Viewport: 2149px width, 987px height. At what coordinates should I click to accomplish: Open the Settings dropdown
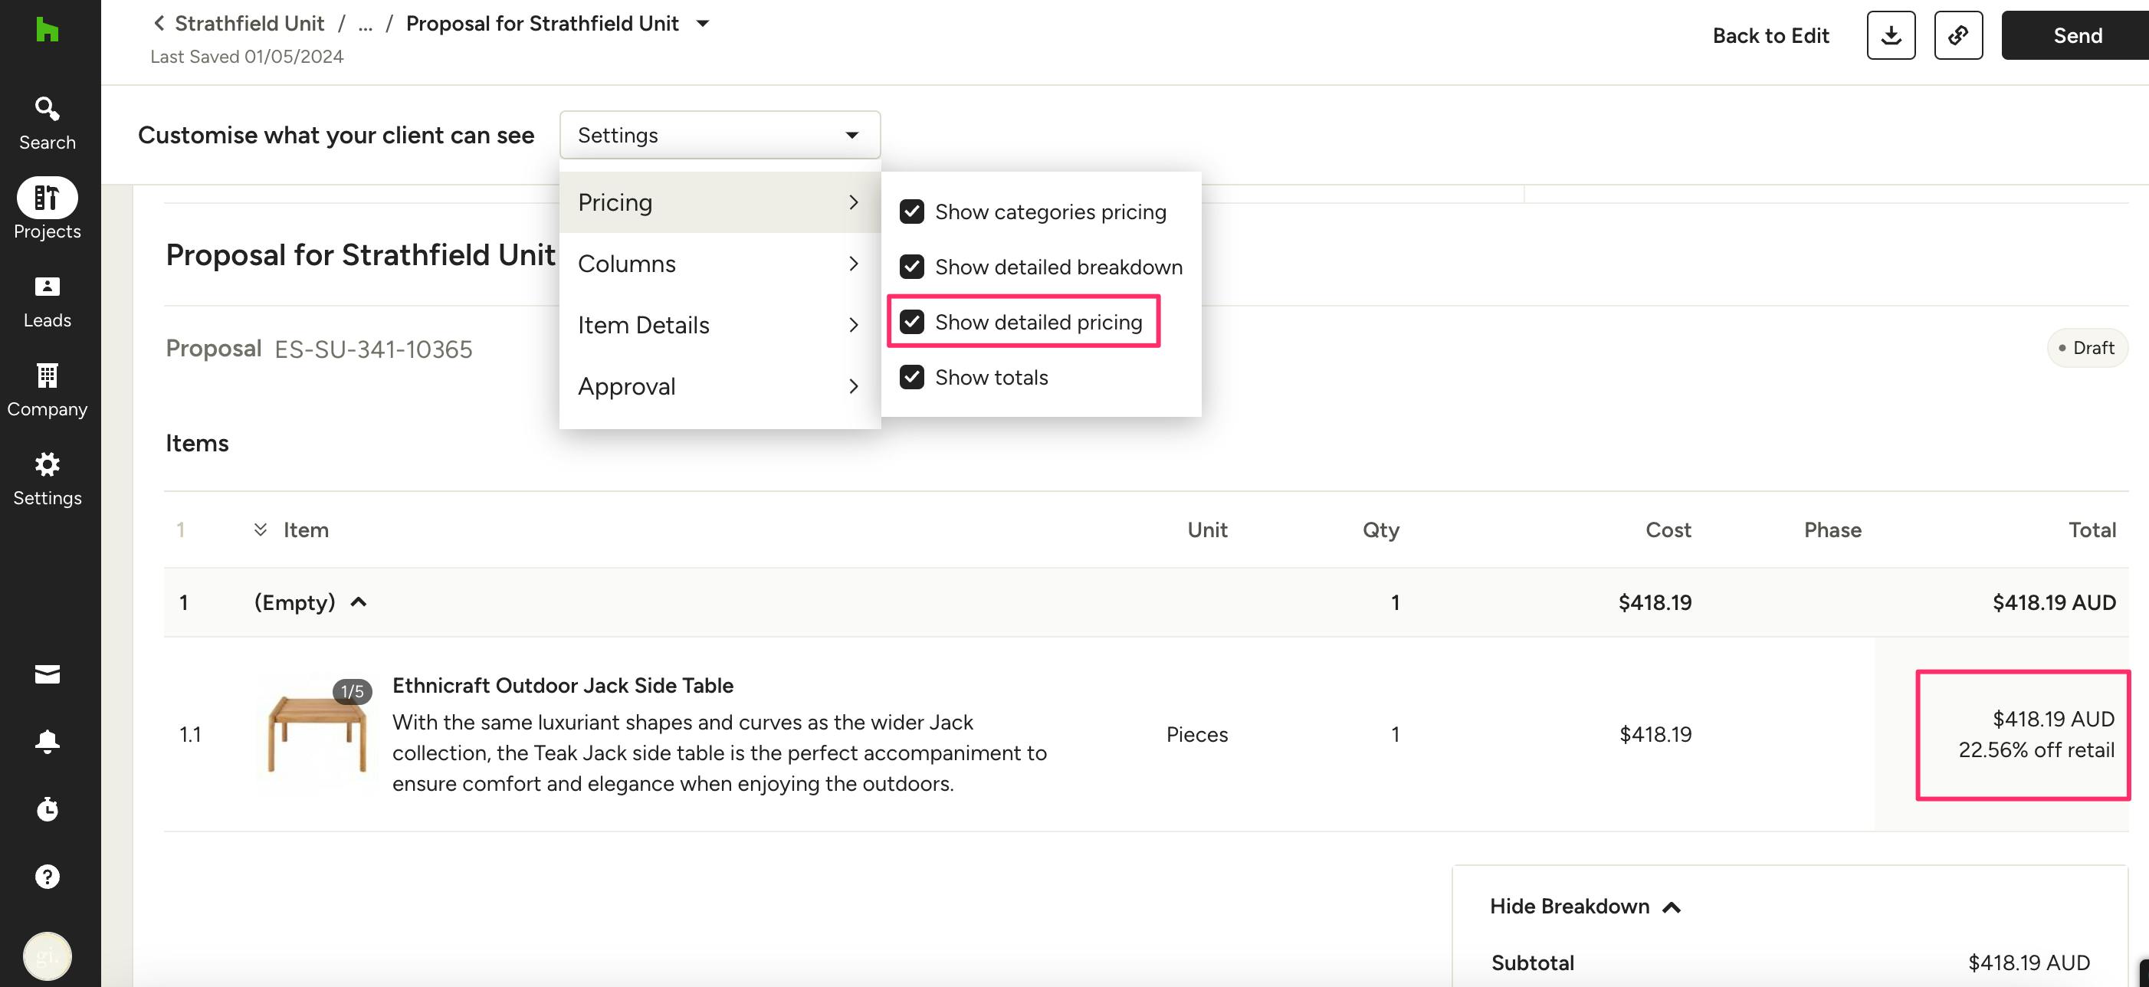pyautogui.click(x=719, y=135)
